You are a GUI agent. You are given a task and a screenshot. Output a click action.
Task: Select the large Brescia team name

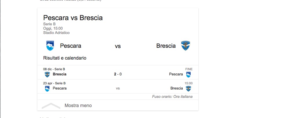(x=166, y=46)
